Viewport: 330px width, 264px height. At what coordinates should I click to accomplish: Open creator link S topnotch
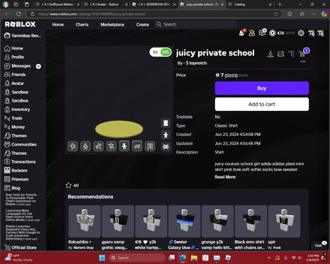tap(196, 63)
